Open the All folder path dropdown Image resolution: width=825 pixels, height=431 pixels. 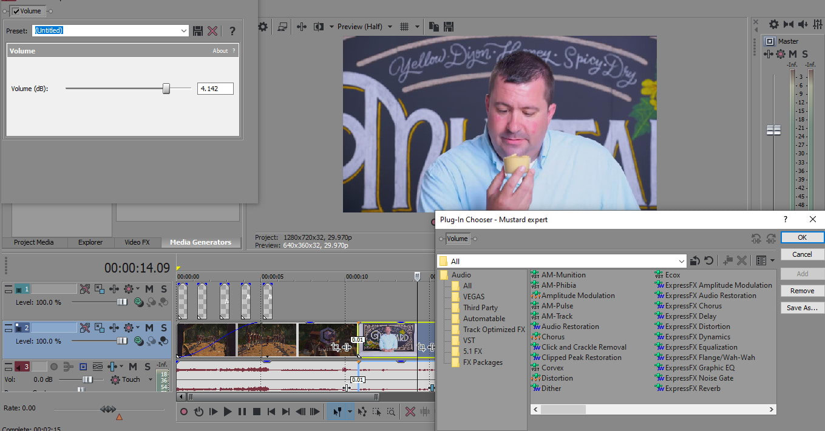681,261
